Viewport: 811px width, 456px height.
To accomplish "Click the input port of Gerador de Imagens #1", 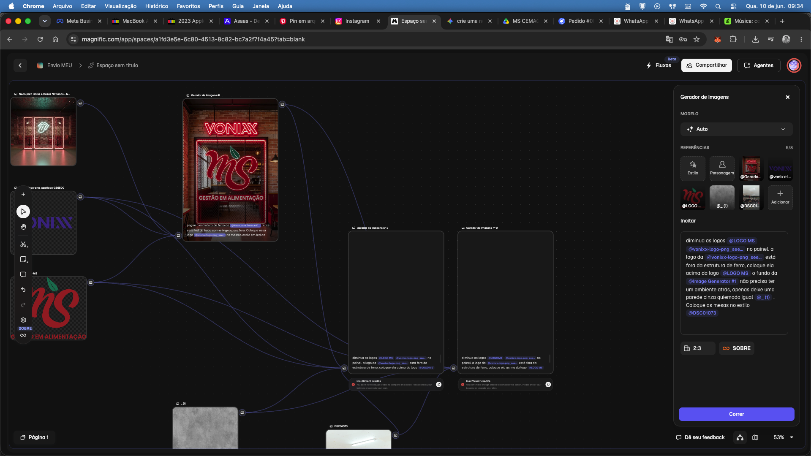I will click(178, 236).
